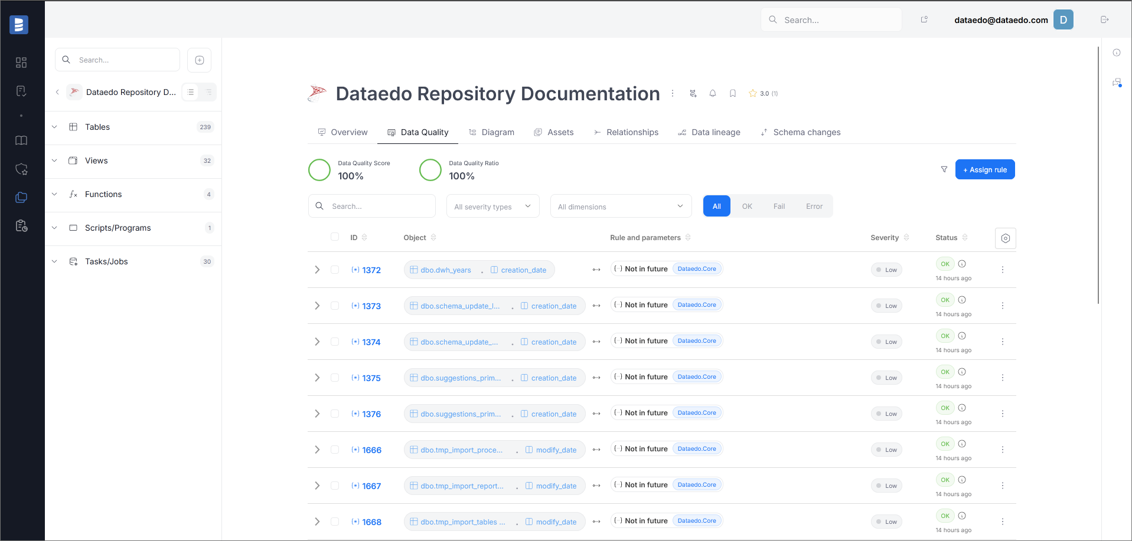Open the info panel icon on right edge
This screenshot has height=541, width=1132.
(1116, 53)
